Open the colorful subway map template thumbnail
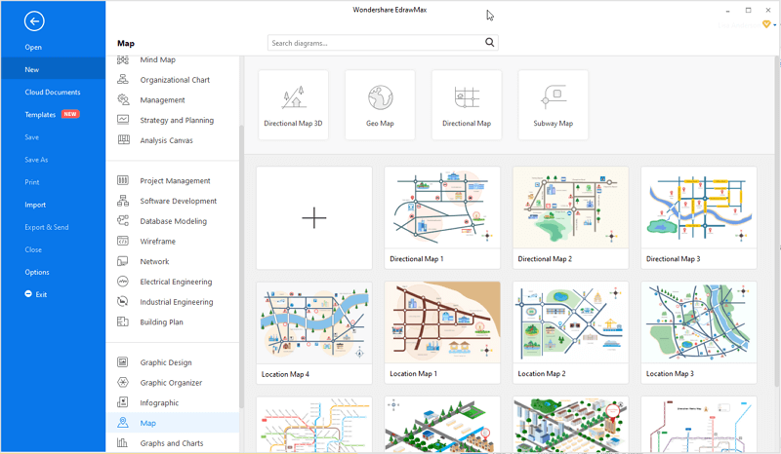This screenshot has height=454, width=781. click(x=314, y=424)
